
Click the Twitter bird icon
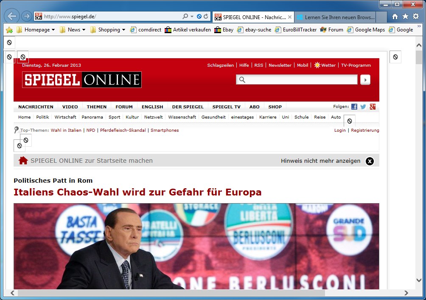click(x=363, y=107)
